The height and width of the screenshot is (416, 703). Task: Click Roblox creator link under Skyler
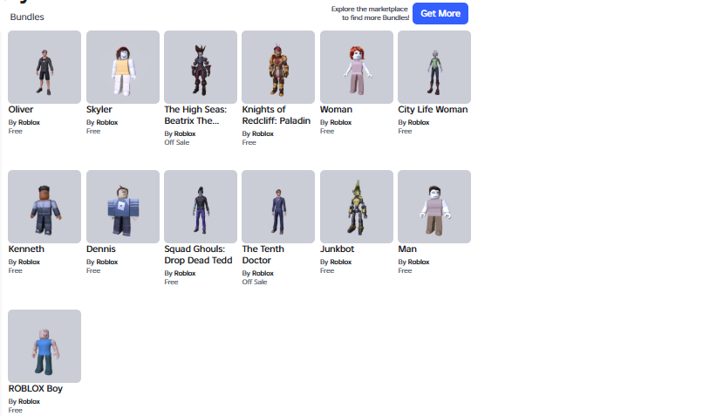coord(107,122)
